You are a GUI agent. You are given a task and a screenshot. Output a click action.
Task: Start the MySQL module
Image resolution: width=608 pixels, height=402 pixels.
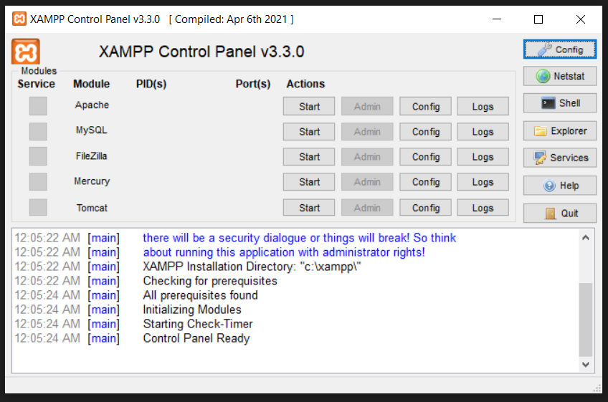click(309, 131)
